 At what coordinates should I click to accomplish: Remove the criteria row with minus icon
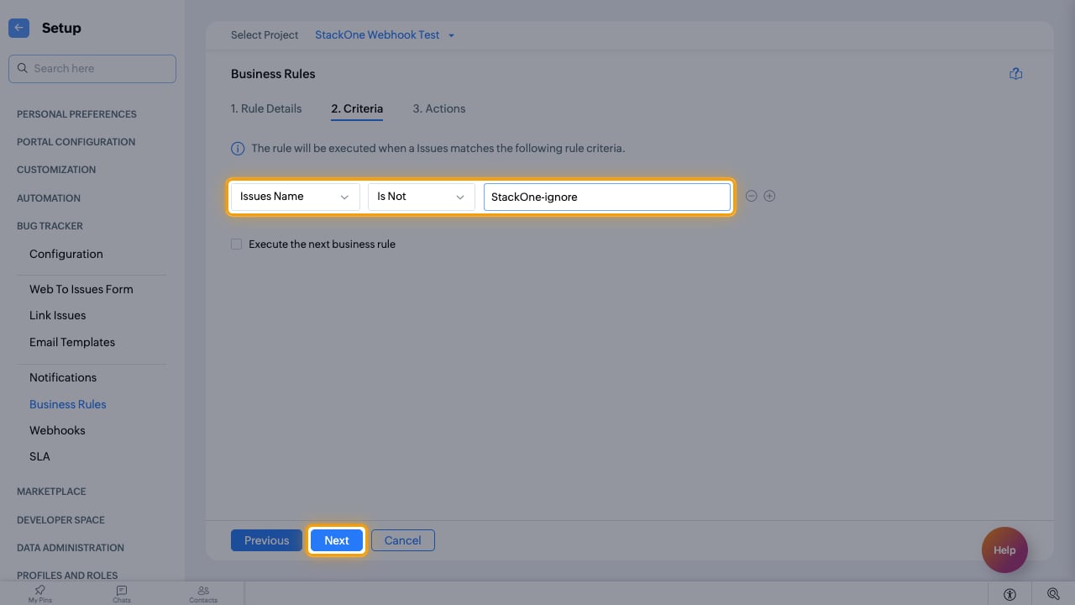pos(752,196)
